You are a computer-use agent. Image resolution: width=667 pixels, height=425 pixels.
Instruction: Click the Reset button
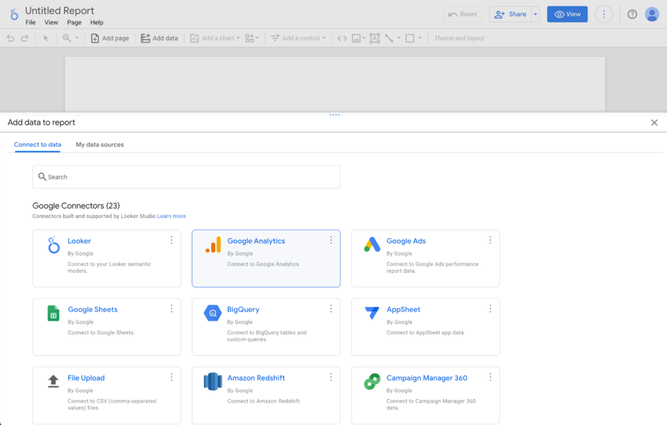coord(462,14)
